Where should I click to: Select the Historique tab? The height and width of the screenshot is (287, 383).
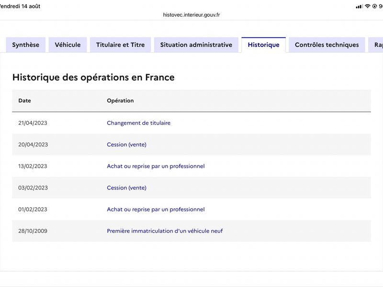click(264, 45)
